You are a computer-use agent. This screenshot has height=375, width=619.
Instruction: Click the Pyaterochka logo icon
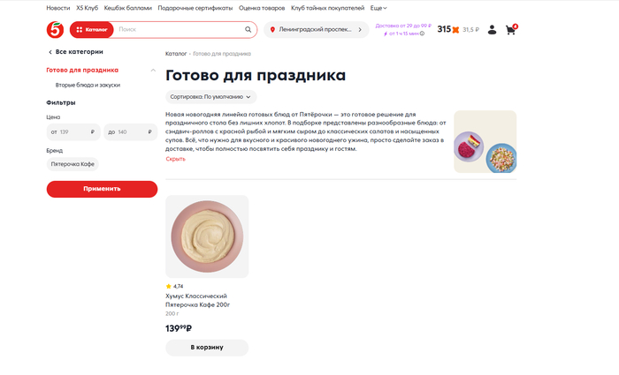(x=55, y=30)
